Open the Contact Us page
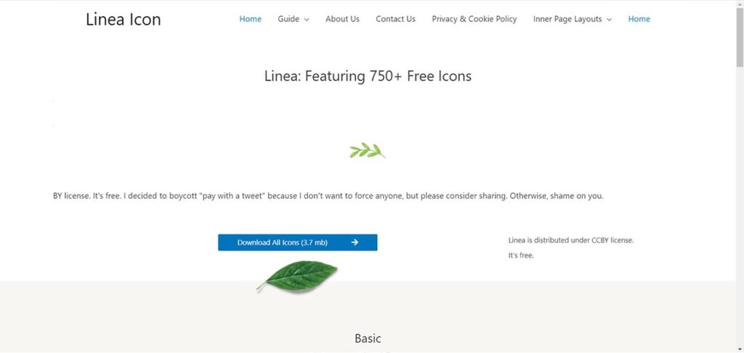The image size is (744, 353). coord(395,19)
